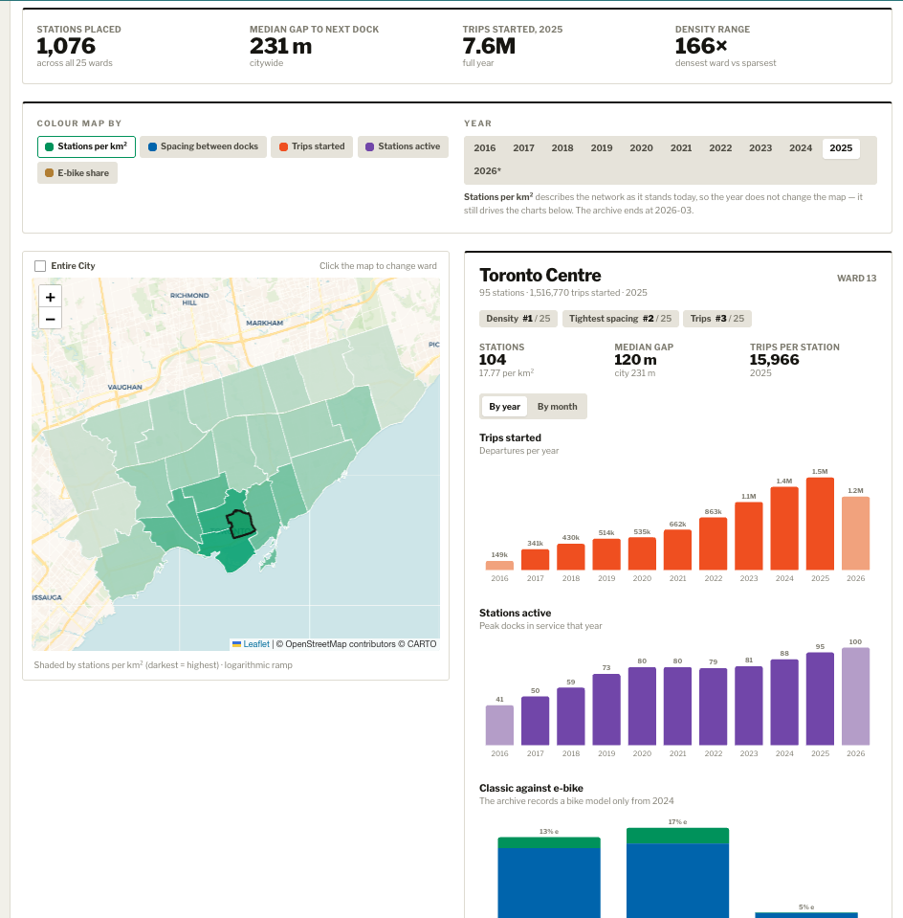The image size is (903, 918).
Task: Click the Classic against e-bike heading
Action: 532,788
